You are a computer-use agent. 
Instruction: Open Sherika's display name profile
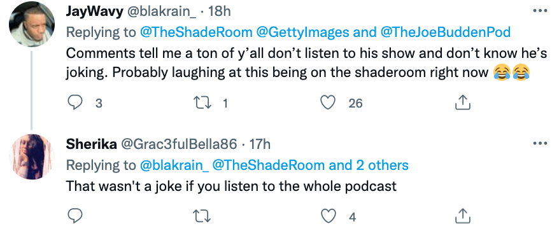pos(92,144)
